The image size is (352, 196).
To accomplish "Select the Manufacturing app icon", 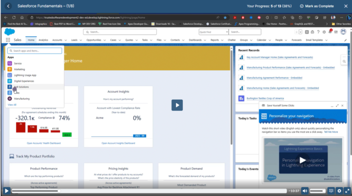I will tap(10, 99).
